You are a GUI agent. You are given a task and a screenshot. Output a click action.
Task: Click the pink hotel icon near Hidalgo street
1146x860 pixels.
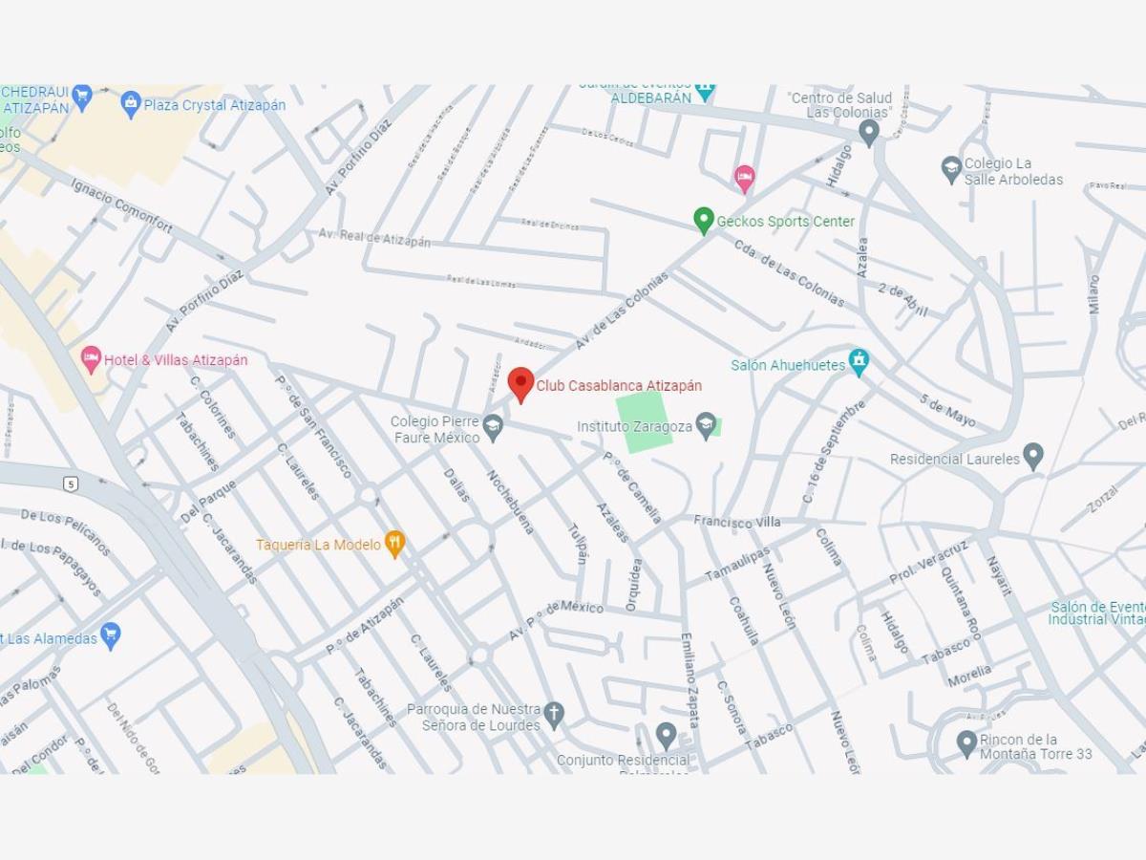point(744,178)
